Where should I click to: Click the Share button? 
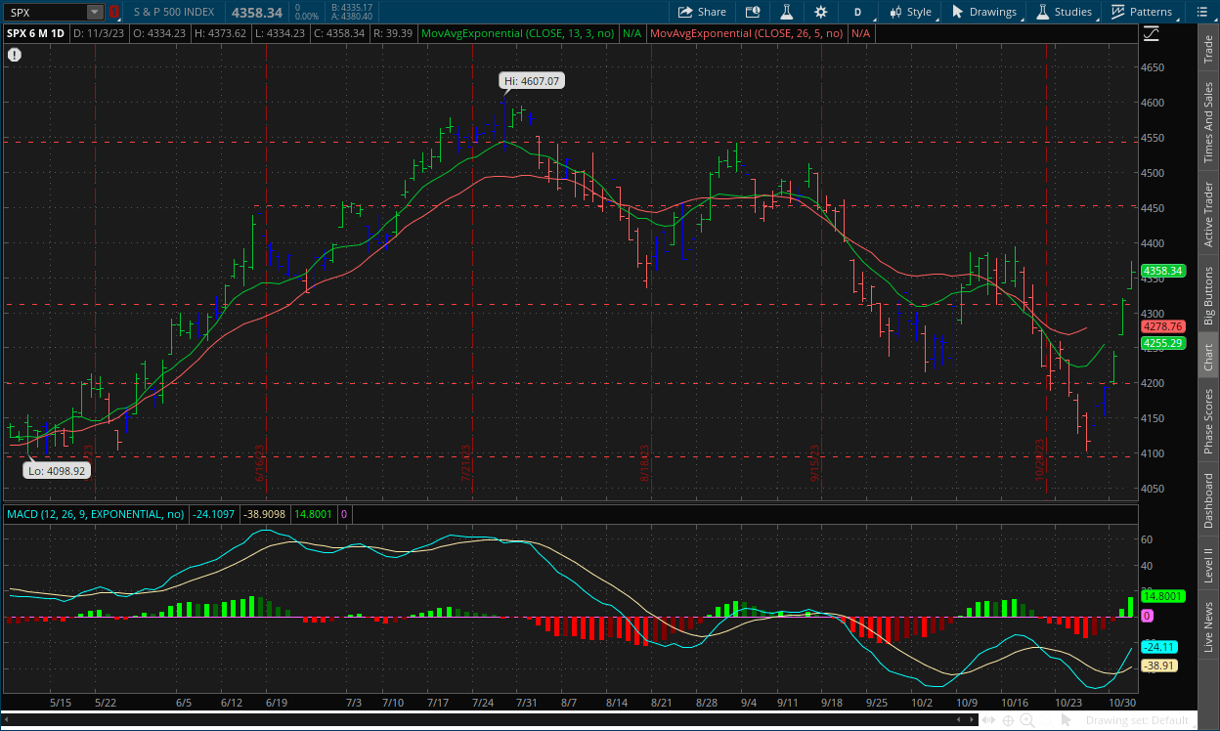click(x=702, y=12)
